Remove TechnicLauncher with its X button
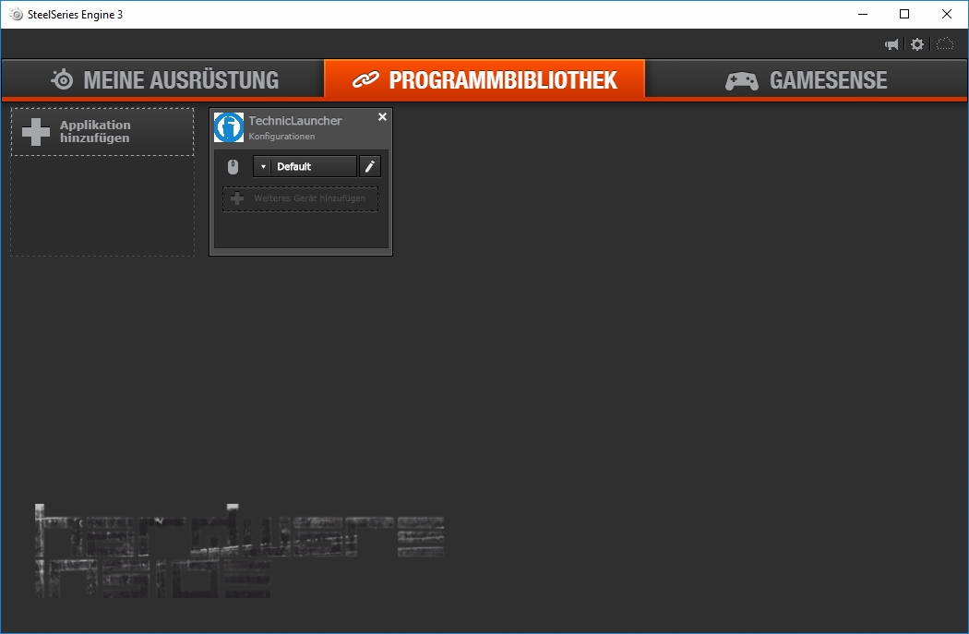This screenshot has width=969, height=634. pos(382,117)
